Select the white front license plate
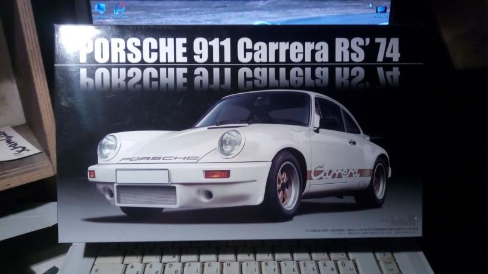Screen dimensions: 488x274 pyautogui.click(x=142, y=177)
